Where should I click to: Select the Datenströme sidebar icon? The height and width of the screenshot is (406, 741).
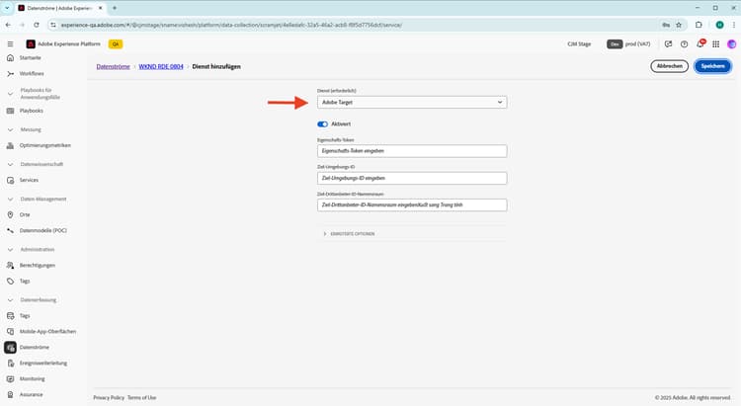click(x=11, y=348)
